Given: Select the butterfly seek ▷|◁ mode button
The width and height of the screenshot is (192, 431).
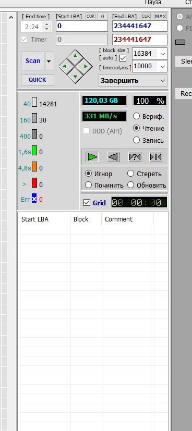Looking at the screenshot, I should click(155, 157).
